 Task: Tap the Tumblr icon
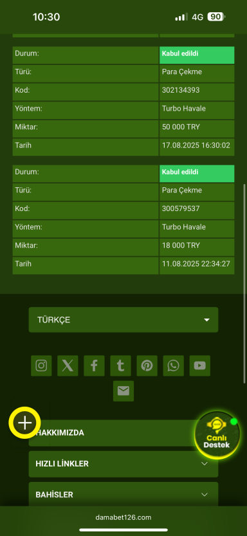120,365
